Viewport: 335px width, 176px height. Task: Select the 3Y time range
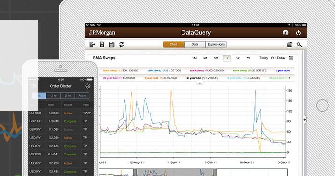[238, 58]
